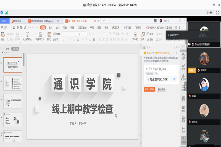Viewport: 221px width, 147px height.
Task: Open the 插入 ribbon tab
Action: [50, 28]
